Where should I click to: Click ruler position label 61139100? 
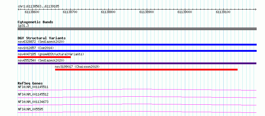[x=223, y=12]
